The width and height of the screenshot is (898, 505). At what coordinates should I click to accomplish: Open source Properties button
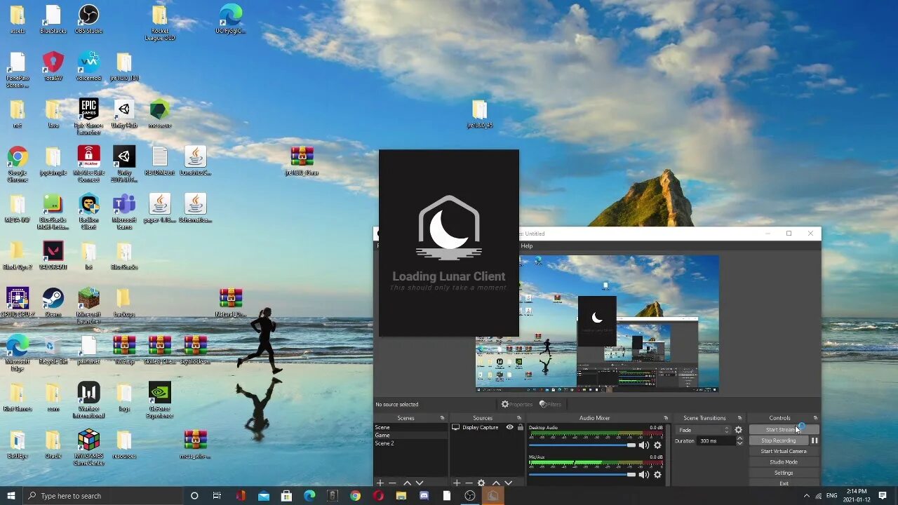(517, 404)
